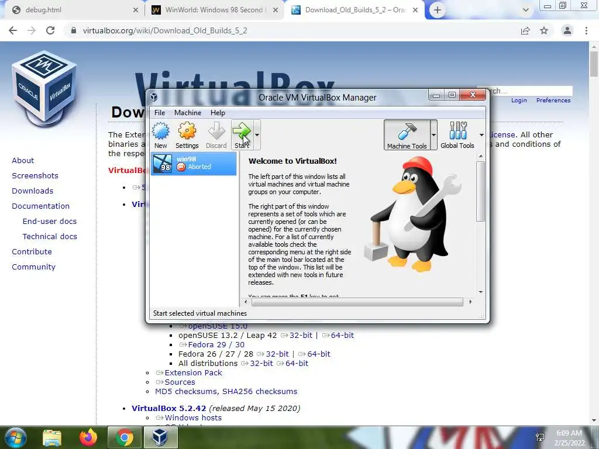Click the network tray icon
Screen dimensions: 599x449
[540, 437]
